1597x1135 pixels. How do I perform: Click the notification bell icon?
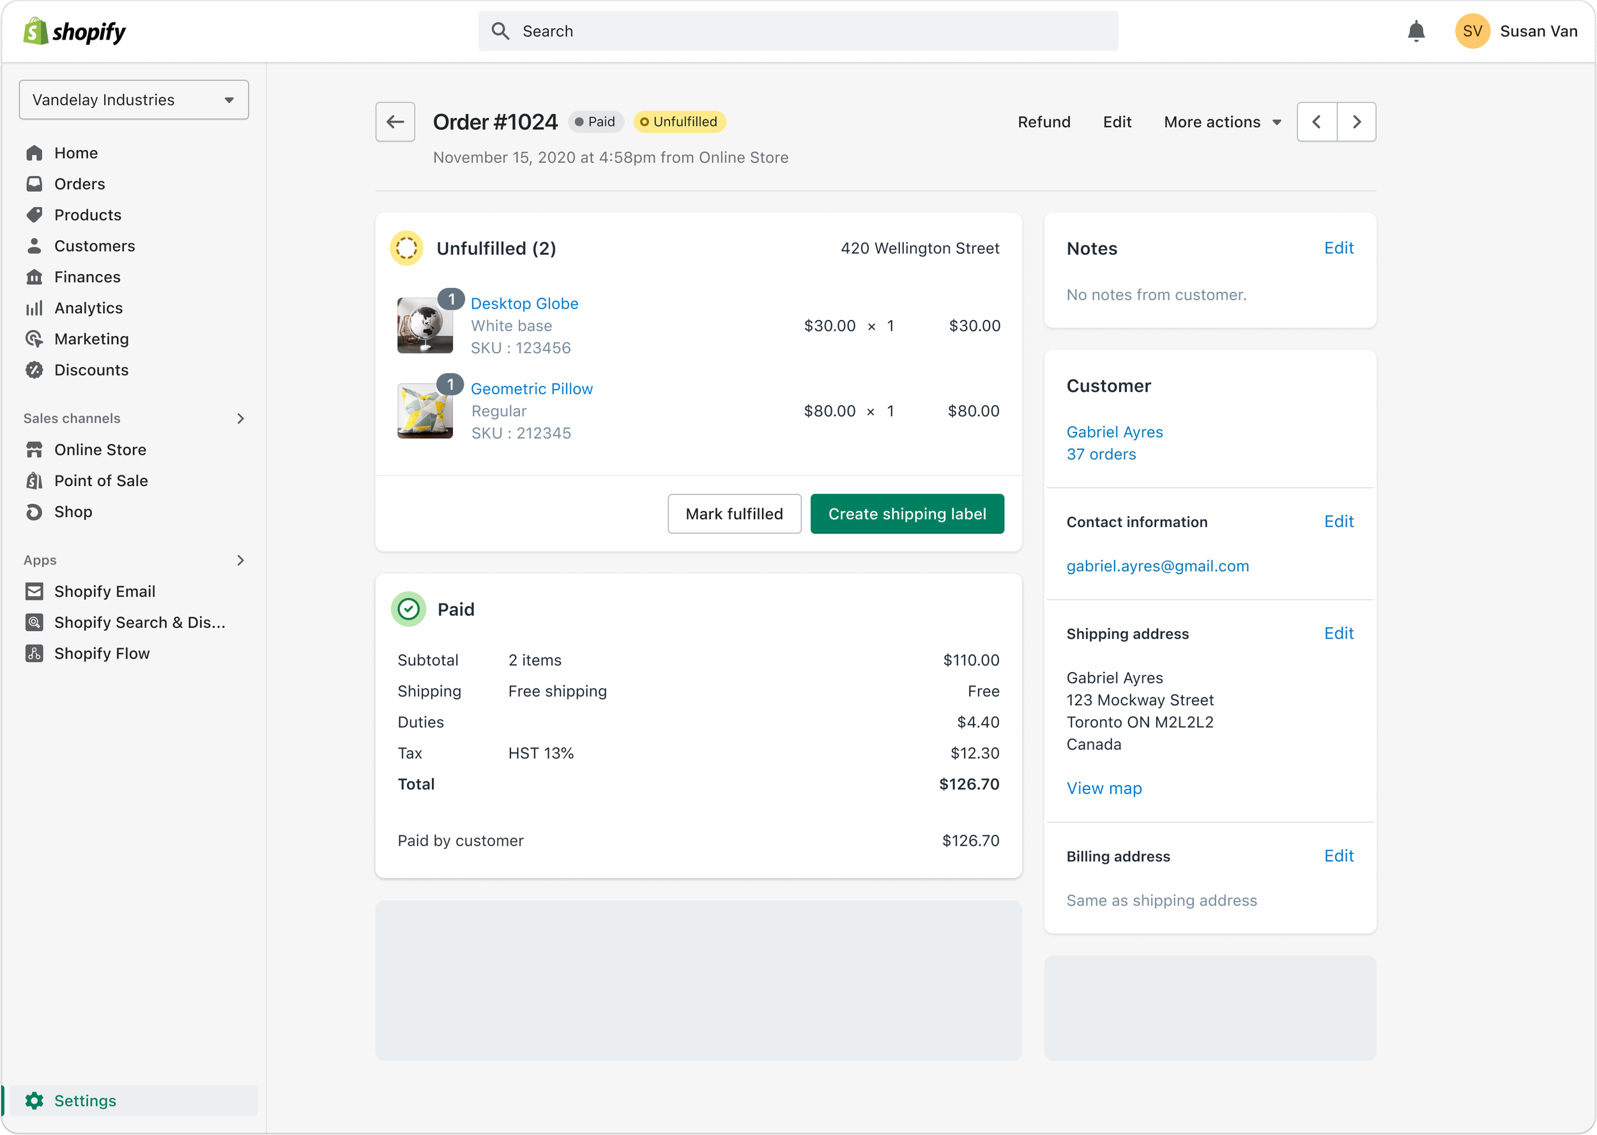[1416, 31]
